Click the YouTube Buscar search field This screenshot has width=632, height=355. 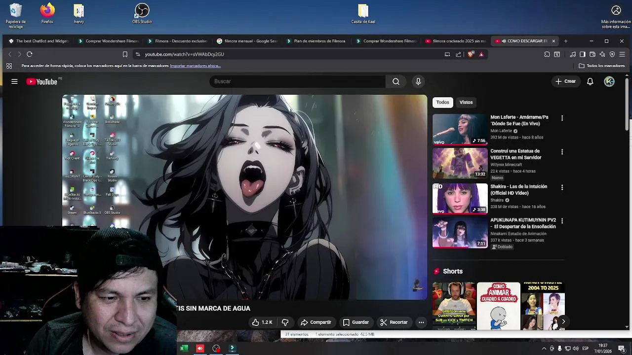tap(297, 81)
